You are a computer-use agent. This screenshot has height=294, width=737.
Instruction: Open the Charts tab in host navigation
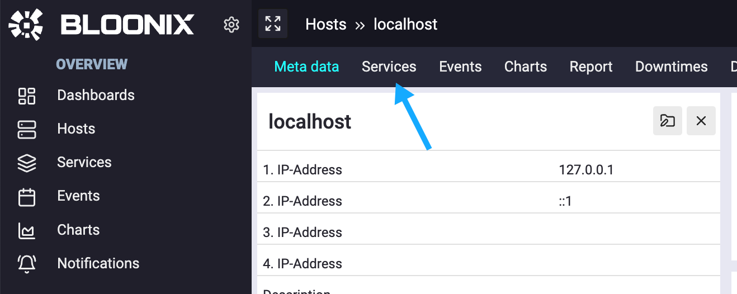coord(526,67)
